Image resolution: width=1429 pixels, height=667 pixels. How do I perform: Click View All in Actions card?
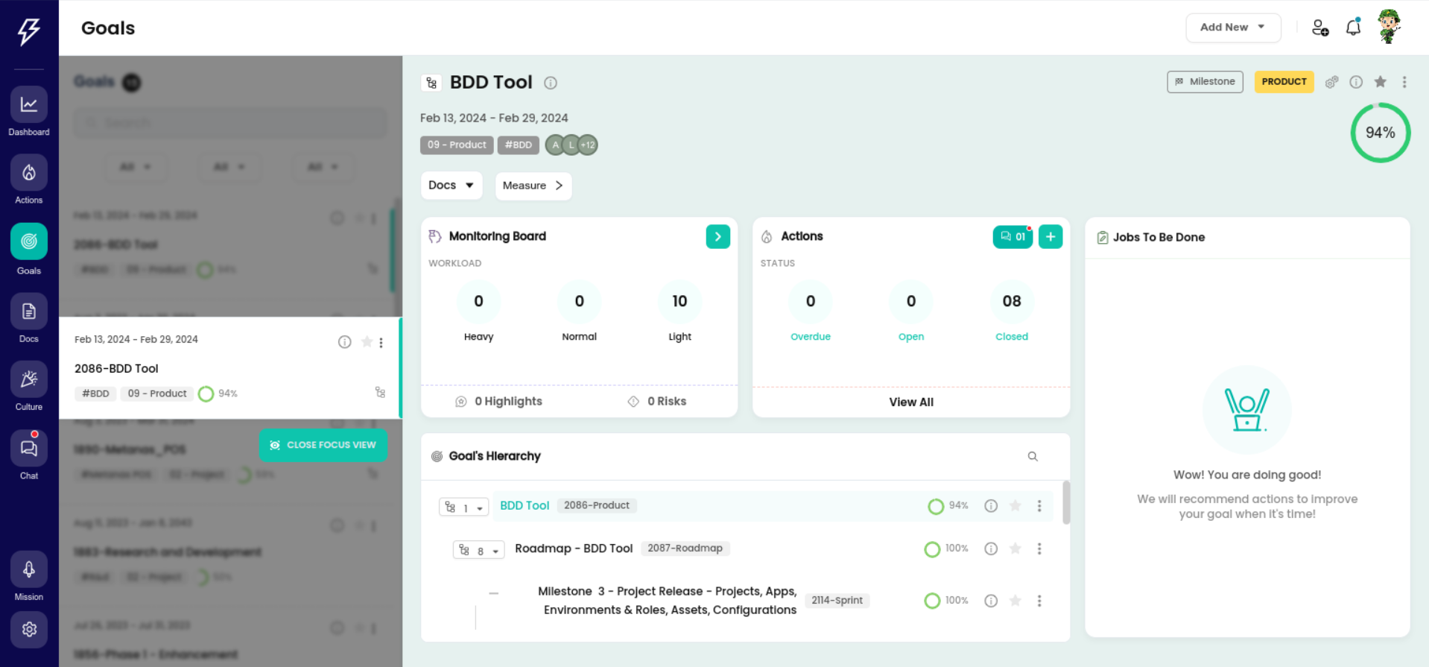[x=910, y=402]
